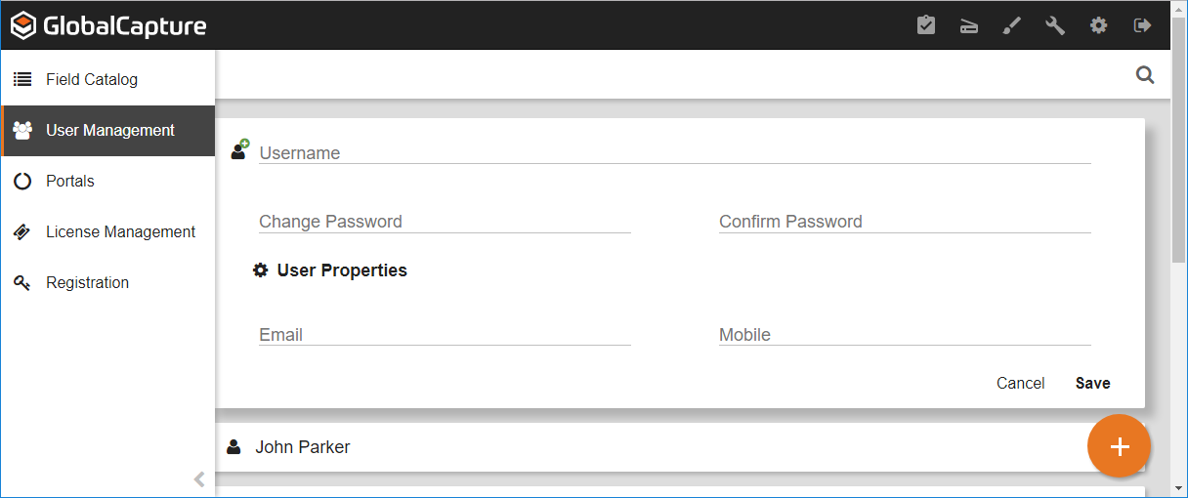Click the wrench tools icon
The width and height of the screenshot is (1188, 498).
tap(1055, 25)
